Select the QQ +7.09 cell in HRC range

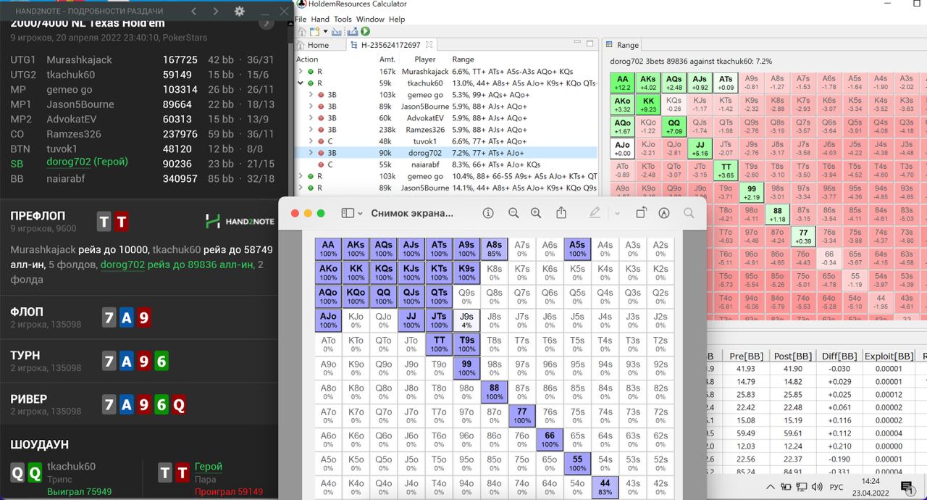pos(674,127)
